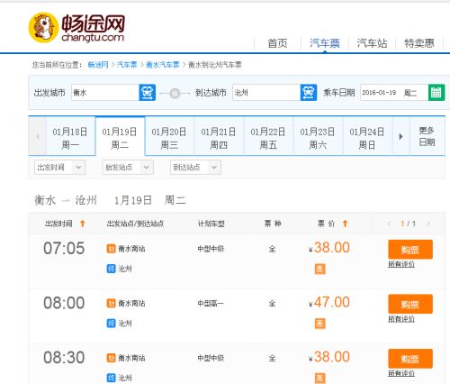The width and height of the screenshot is (450, 384).
Task: Sort by departure time orange arrow
Action: 83,224
